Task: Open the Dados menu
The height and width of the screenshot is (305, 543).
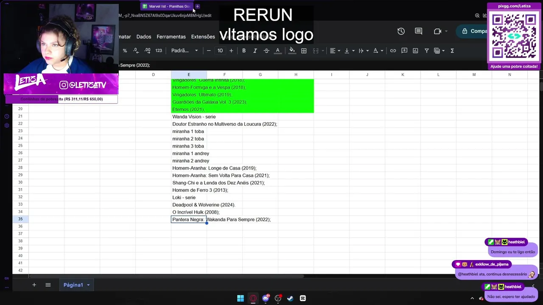Action: pos(144,37)
